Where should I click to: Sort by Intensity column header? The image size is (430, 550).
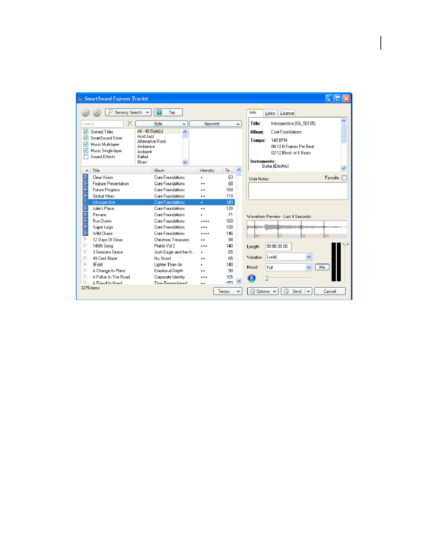[211, 170]
